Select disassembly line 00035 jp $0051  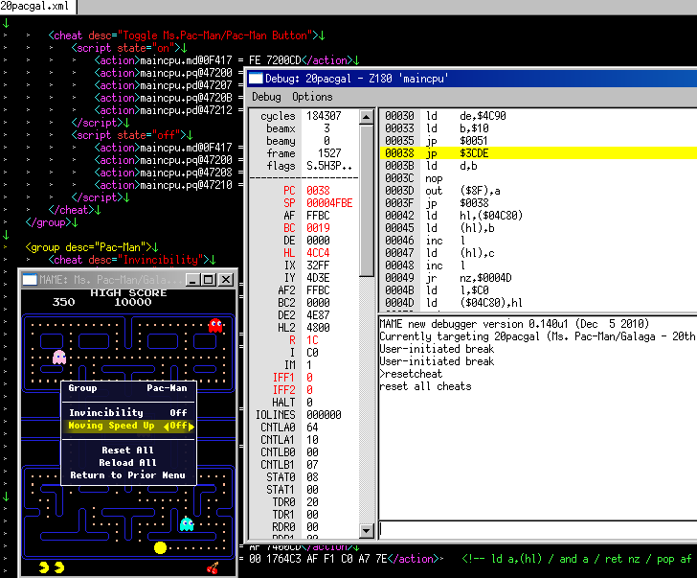click(538, 141)
